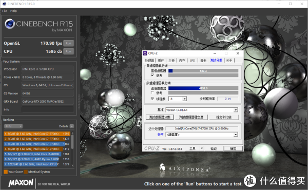308x190 pixels.
Task: Run the CPU benchmark test
Action: 69,51
